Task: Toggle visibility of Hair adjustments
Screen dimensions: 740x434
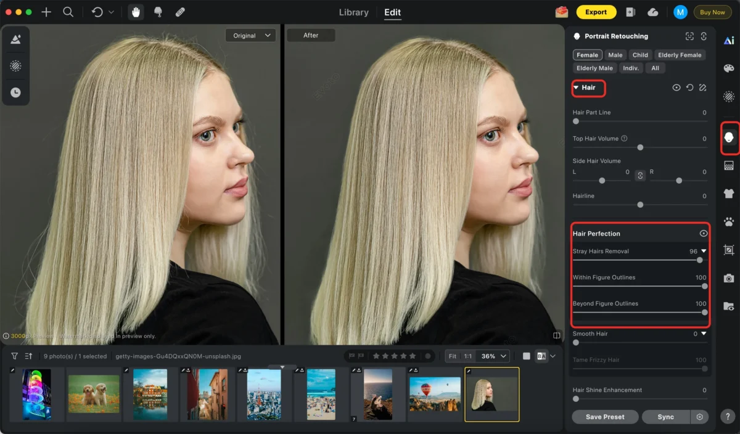Action: click(x=676, y=88)
